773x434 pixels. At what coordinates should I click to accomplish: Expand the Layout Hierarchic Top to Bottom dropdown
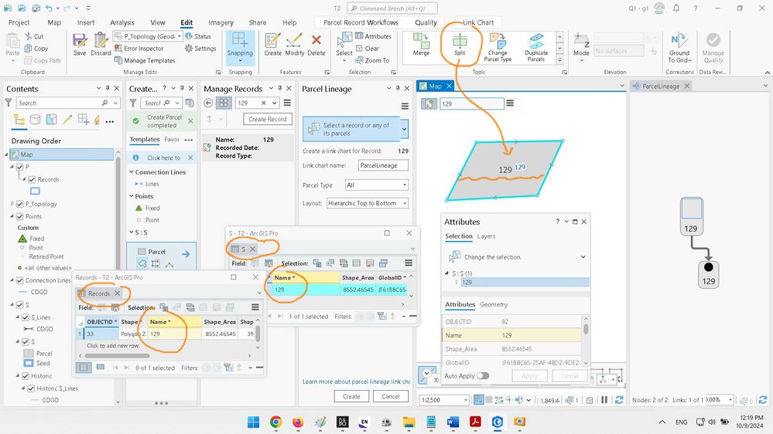pos(368,203)
